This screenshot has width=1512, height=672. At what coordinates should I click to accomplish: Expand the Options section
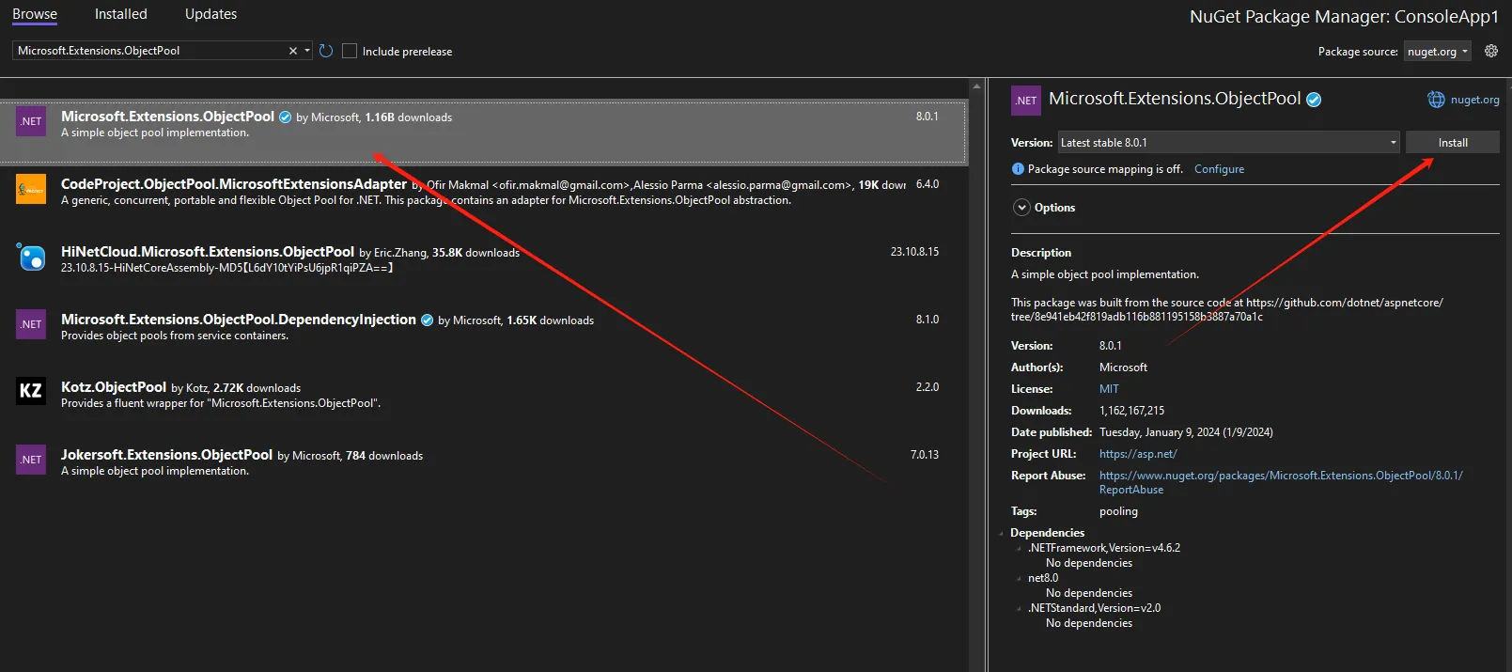[1022, 208]
